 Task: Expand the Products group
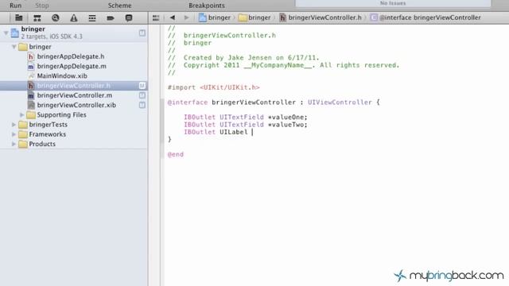14,144
